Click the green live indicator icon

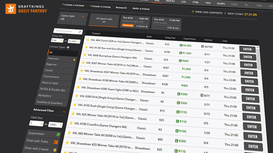tap(193, 12)
